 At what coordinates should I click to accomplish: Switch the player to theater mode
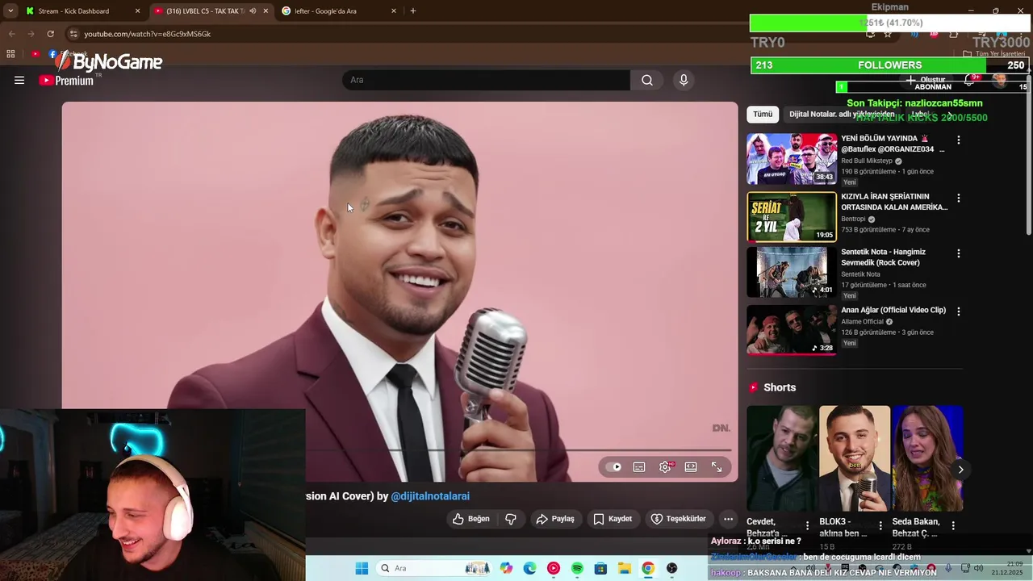tap(691, 467)
